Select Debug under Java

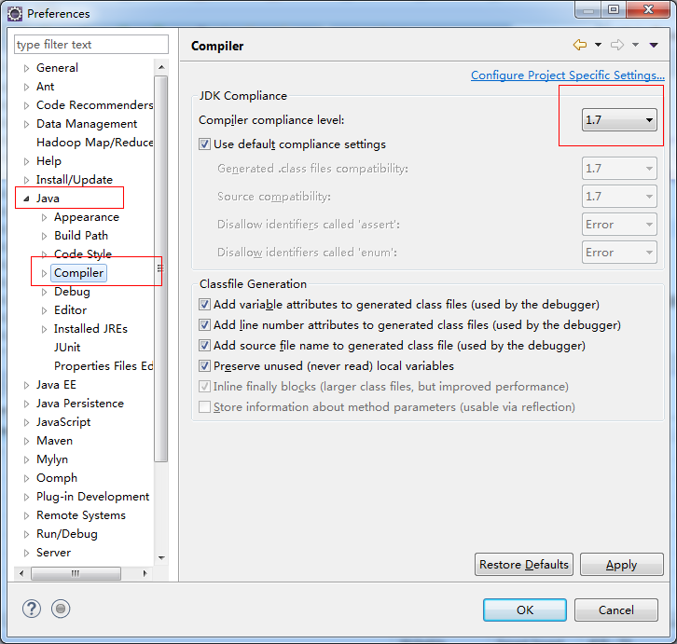click(72, 292)
